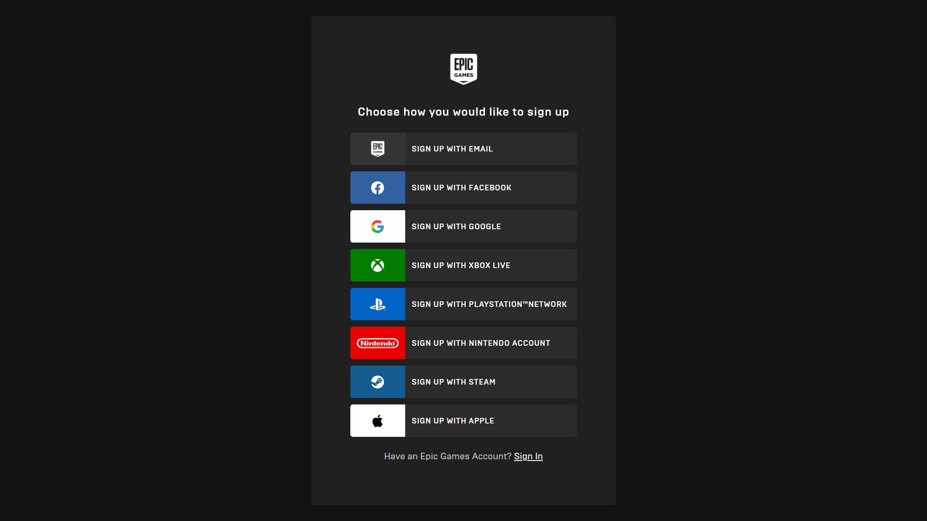
Task: Click Sign Up With Apple button
Action: 463,420
